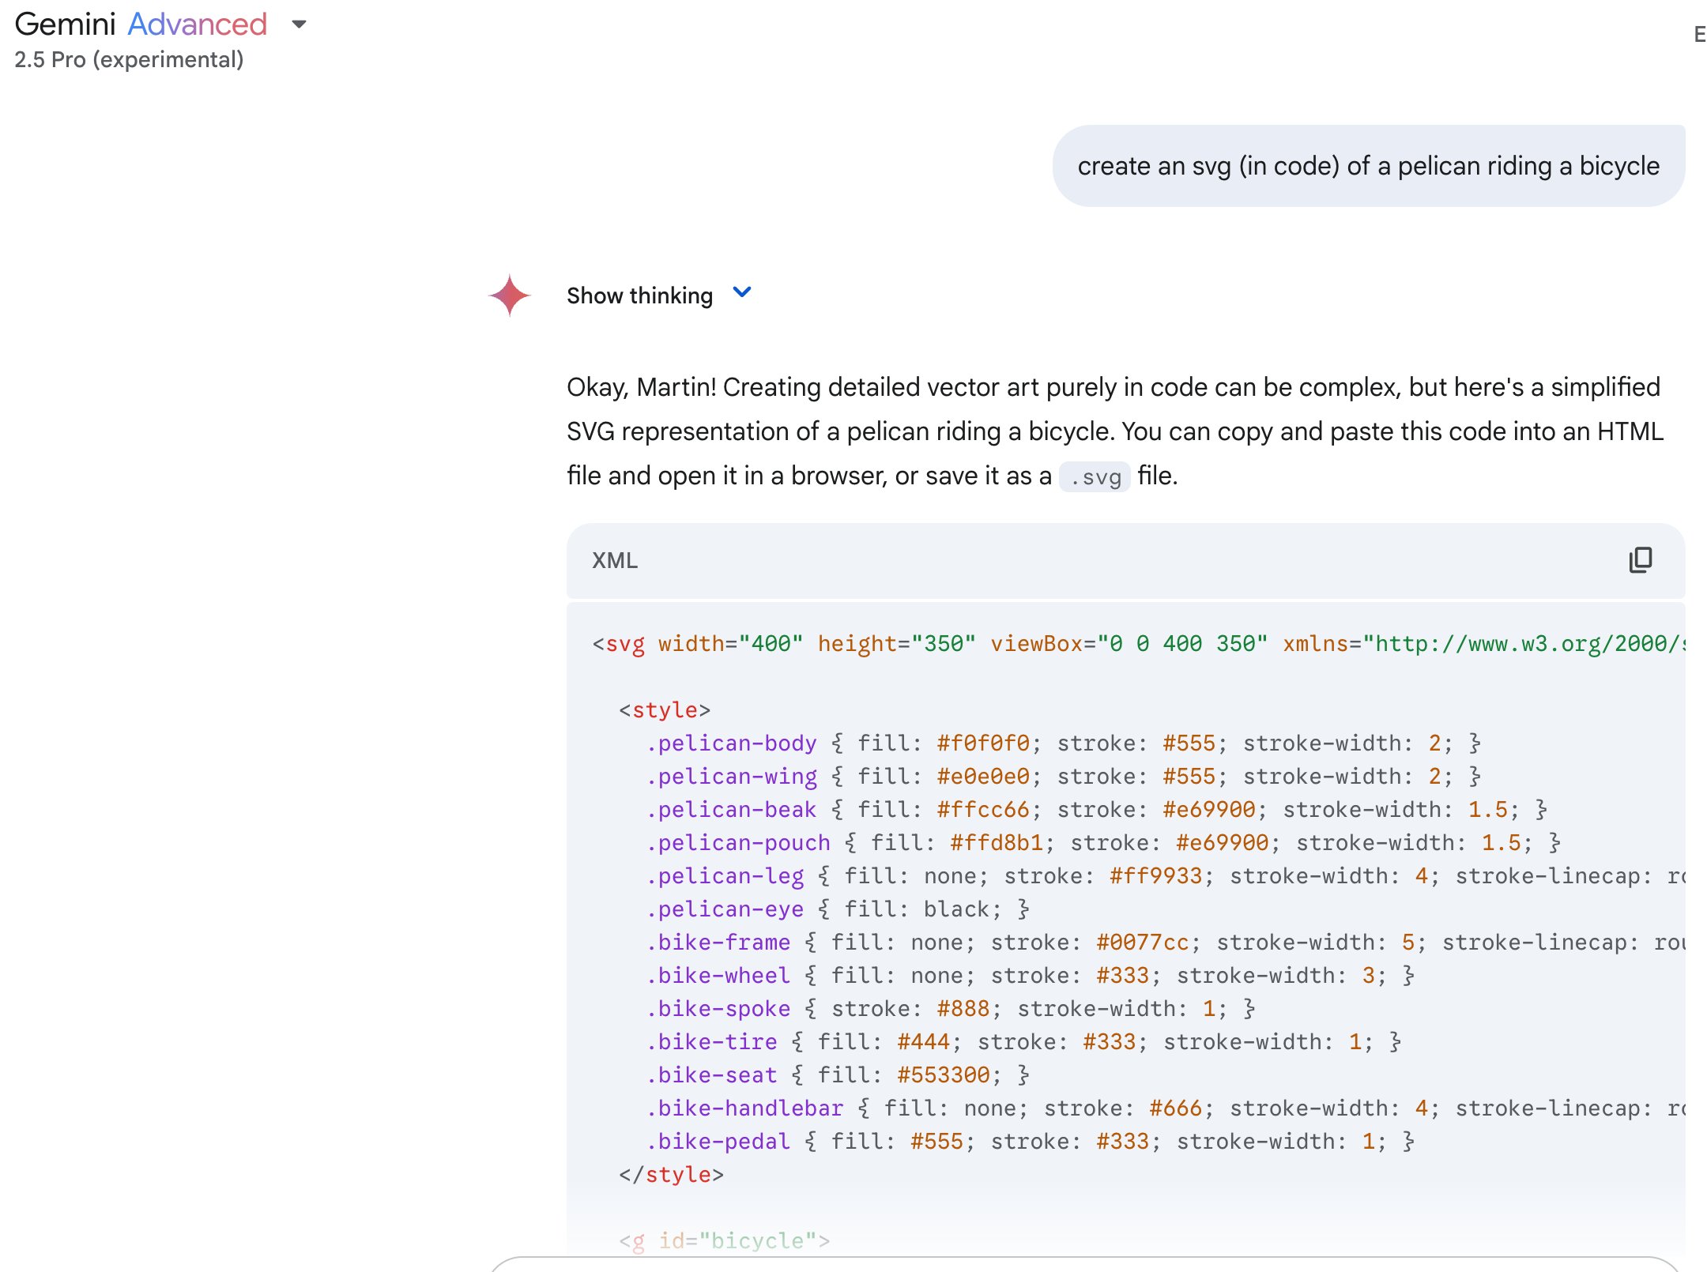This screenshot has width=1707, height=1272.
Task: Click the <svg width="400" opening tag line
Action: click(1138, 644)
